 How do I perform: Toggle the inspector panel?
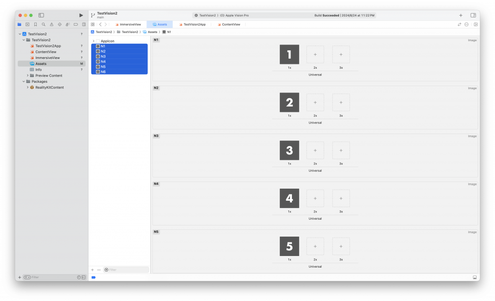coord(473,15)
